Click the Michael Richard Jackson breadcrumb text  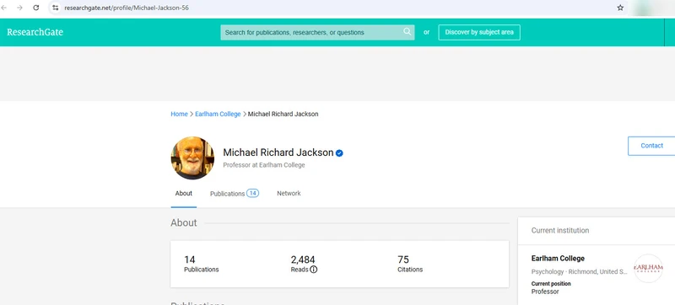283,114
